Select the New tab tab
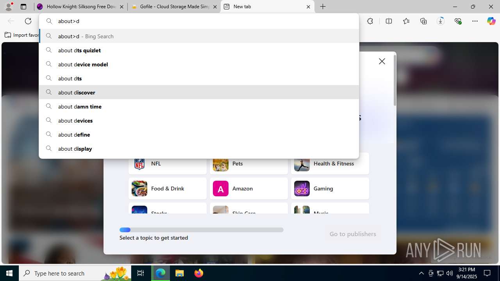This screenshot has width=500, height=281. point(268,7)
